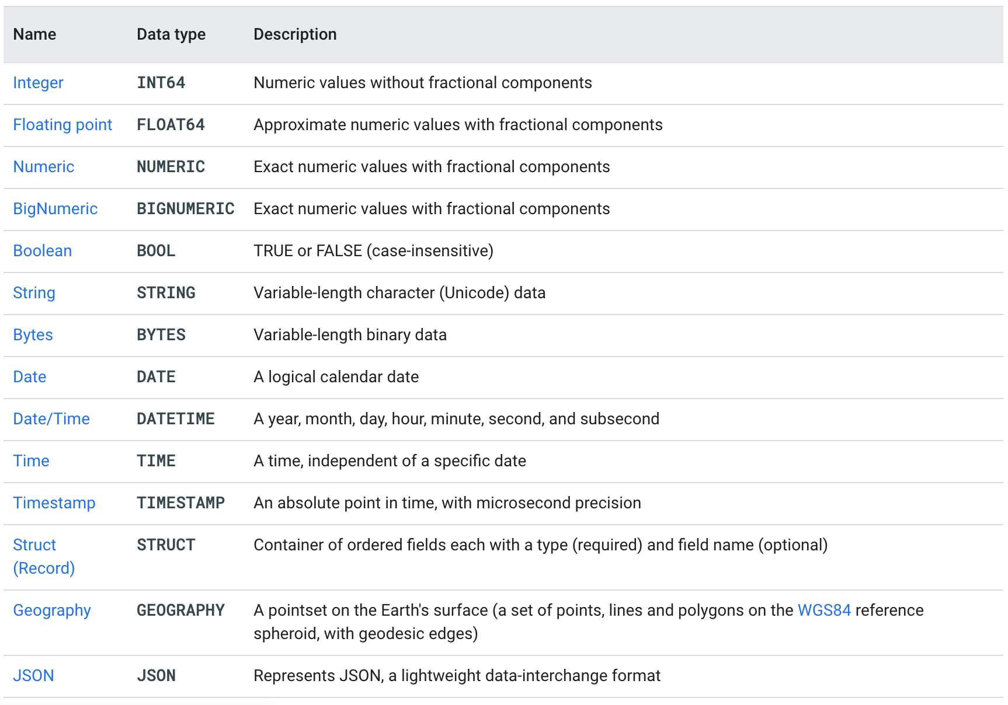Open the Time type link
Screen dimensions: 1008x705
(32, 461)
